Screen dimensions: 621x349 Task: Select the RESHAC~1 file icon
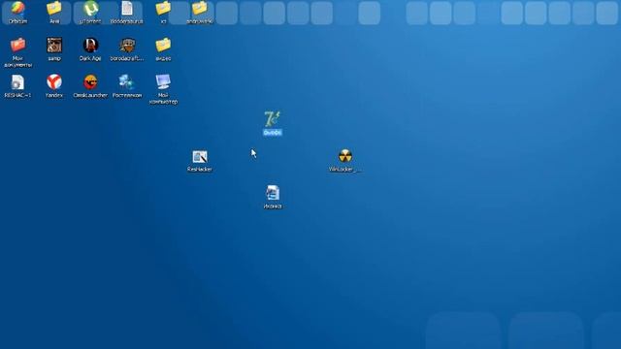click(17, 82)
